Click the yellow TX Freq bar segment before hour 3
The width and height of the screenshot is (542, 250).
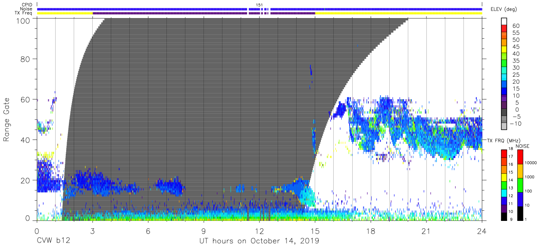(65, 13)
